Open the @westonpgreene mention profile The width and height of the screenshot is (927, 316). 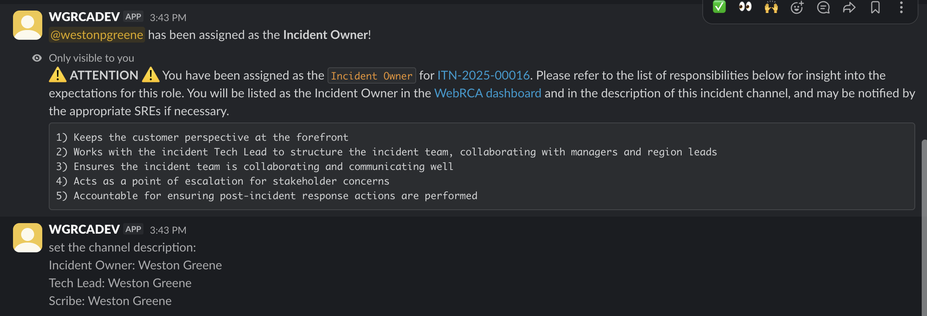coord(97,35)
